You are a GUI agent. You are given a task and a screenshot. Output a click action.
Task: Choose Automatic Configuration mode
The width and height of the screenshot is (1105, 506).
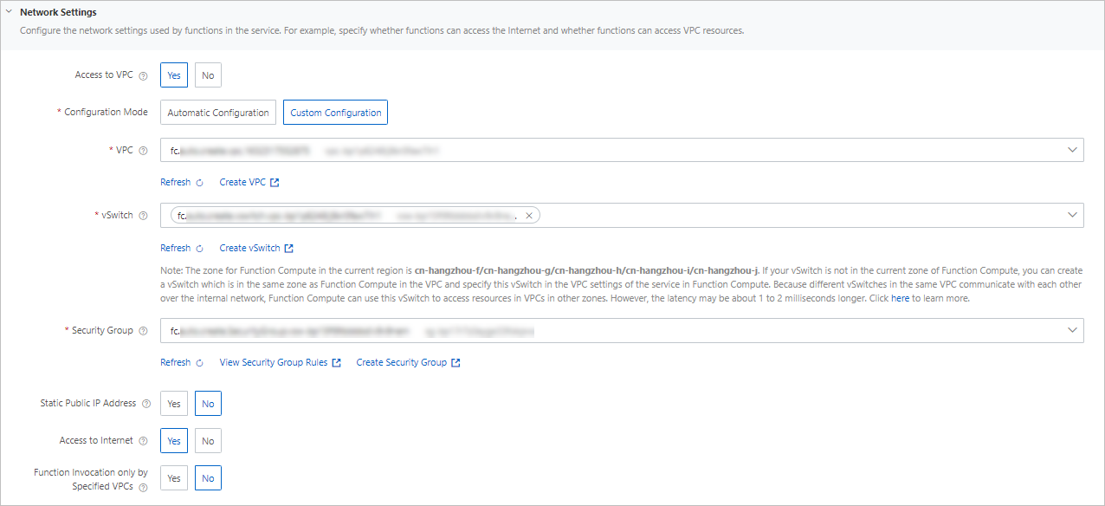(x=218, y=113)
